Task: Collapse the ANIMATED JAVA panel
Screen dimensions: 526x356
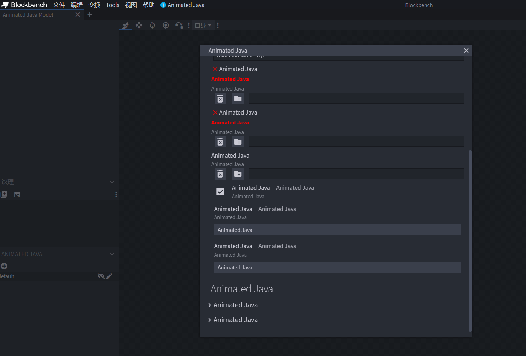Action: pyautogui.click(x=112, y=254)
